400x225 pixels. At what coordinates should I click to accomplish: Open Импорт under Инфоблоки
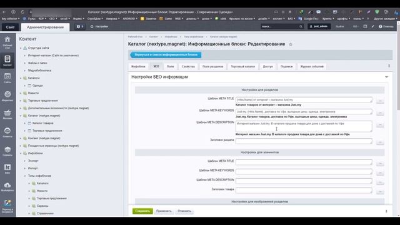(32, 168)
